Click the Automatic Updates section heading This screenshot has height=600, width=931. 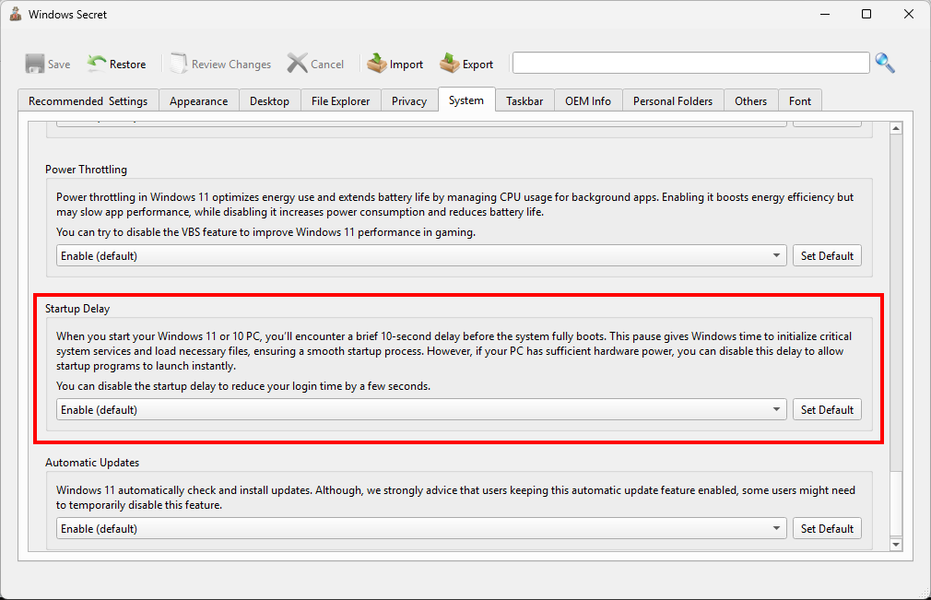point(92,463)
